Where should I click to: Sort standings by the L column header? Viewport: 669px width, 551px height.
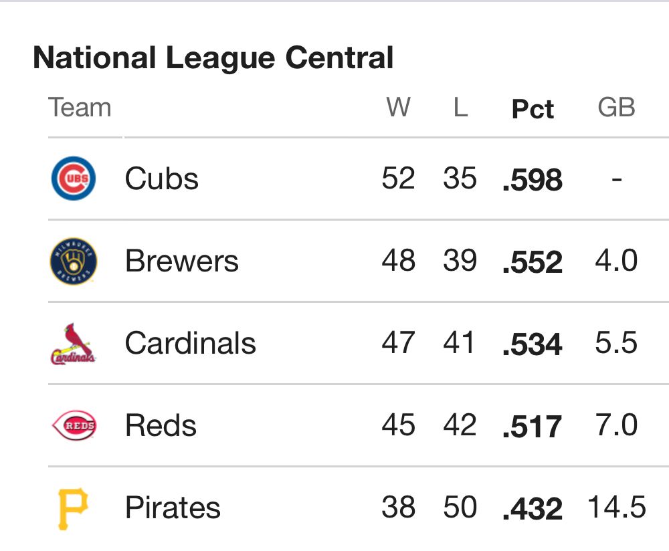coord(460,107)
